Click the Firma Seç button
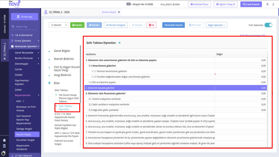279x157 pixels. 25,17
